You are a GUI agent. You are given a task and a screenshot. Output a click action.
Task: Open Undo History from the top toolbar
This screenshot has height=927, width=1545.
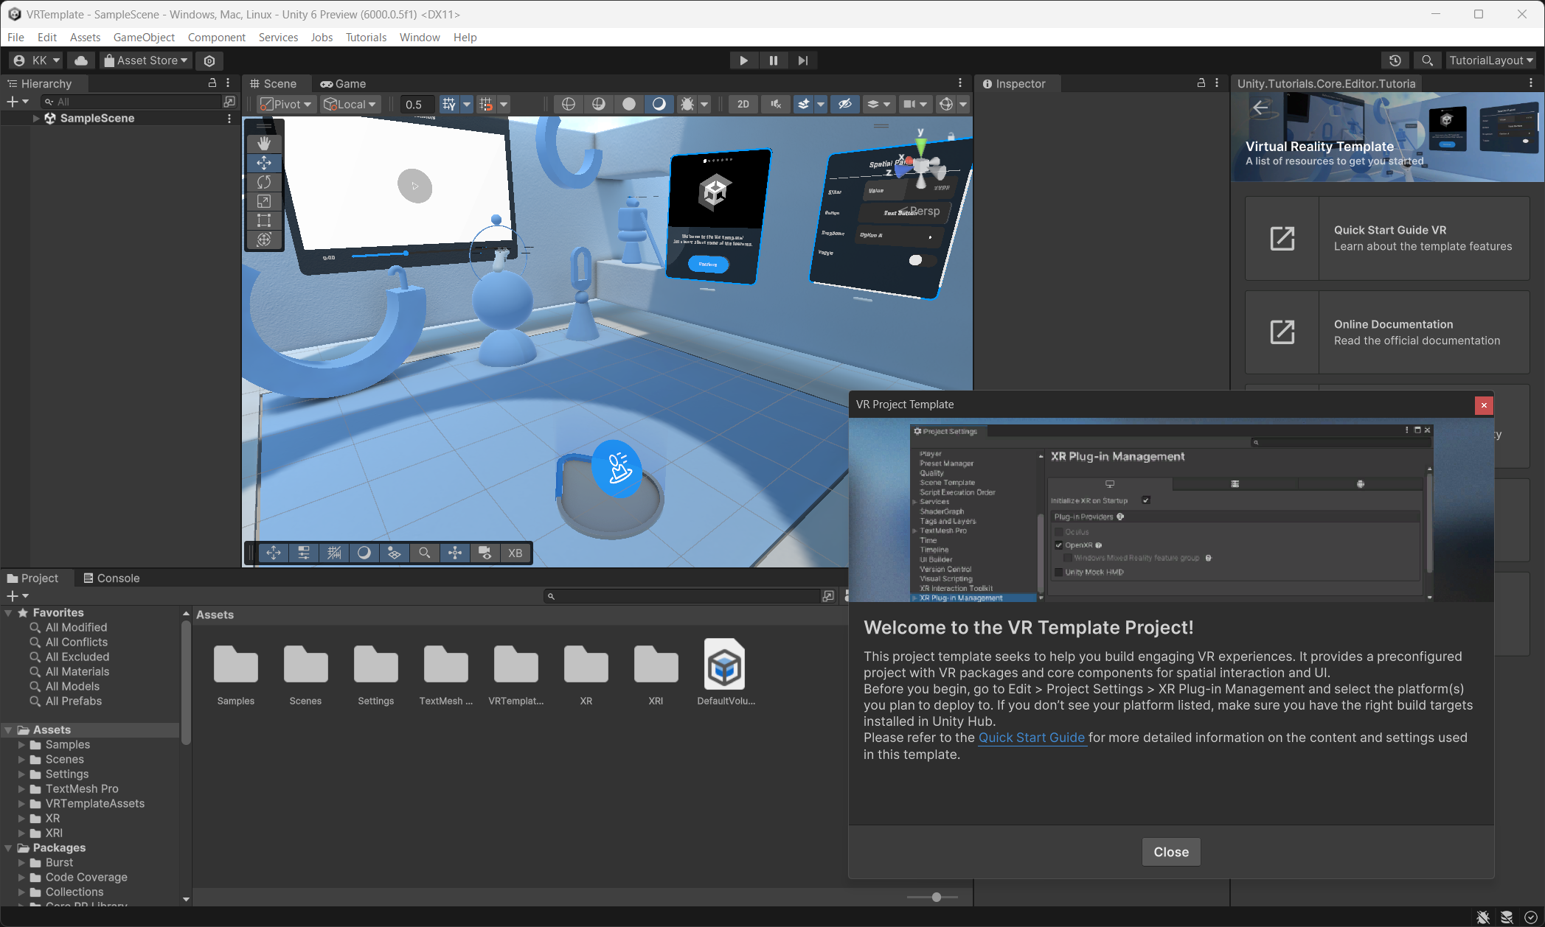click(x=1395, y=60)
